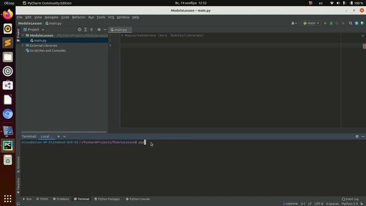Open the Code menu

point(65,17)
